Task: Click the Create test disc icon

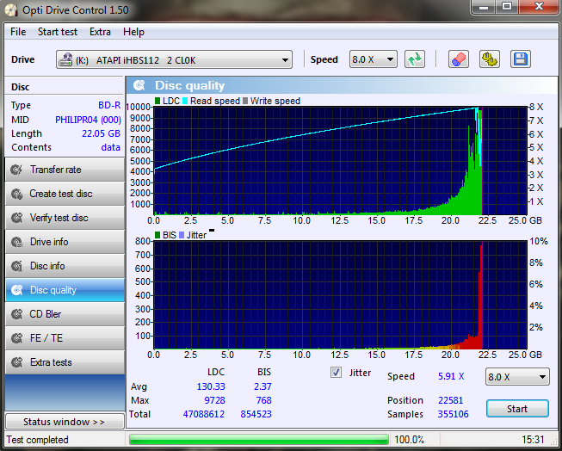Action: (16, 194)
